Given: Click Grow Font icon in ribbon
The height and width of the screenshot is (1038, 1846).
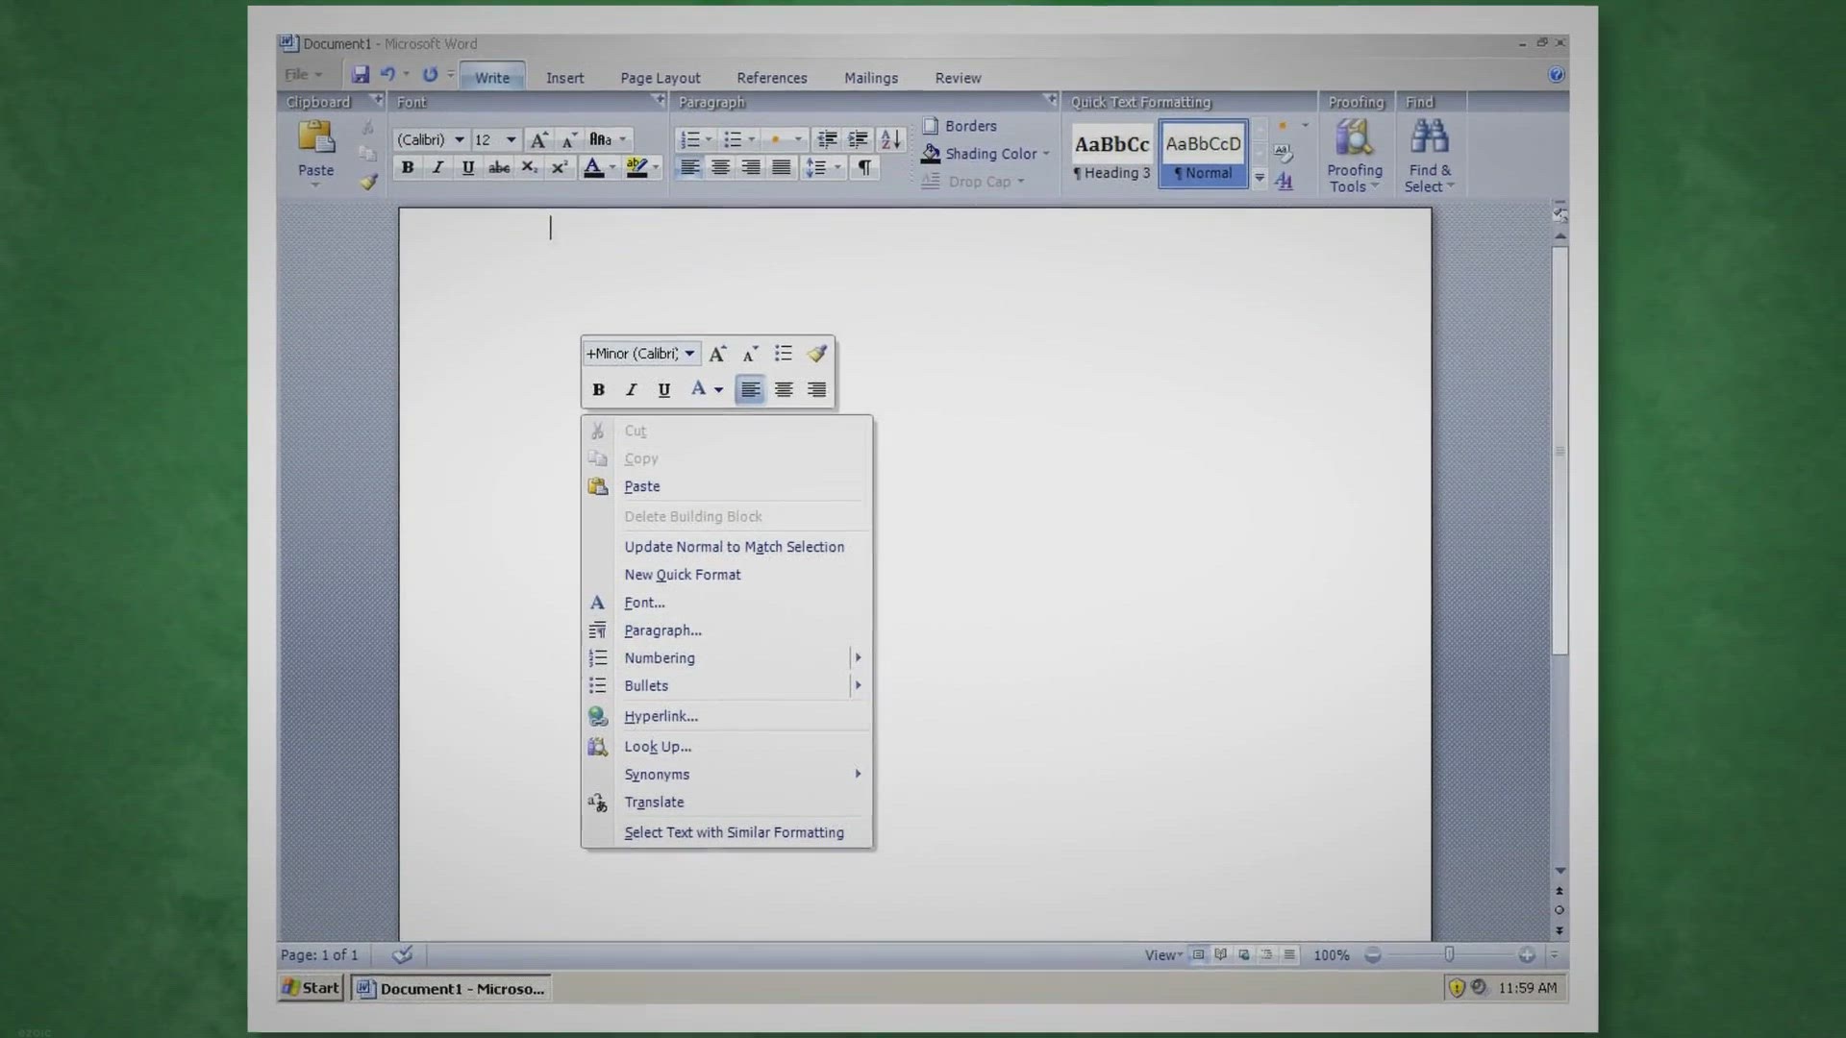Looking at the screenshot, I should point(539,140).
